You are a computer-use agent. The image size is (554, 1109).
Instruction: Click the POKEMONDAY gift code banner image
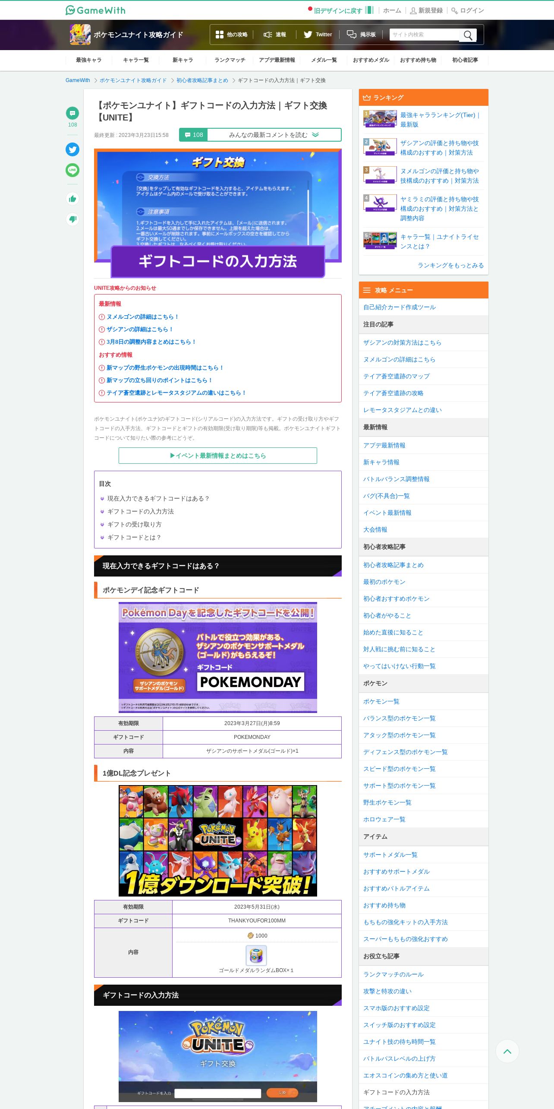pyautogui.click(x=218, y=657)
